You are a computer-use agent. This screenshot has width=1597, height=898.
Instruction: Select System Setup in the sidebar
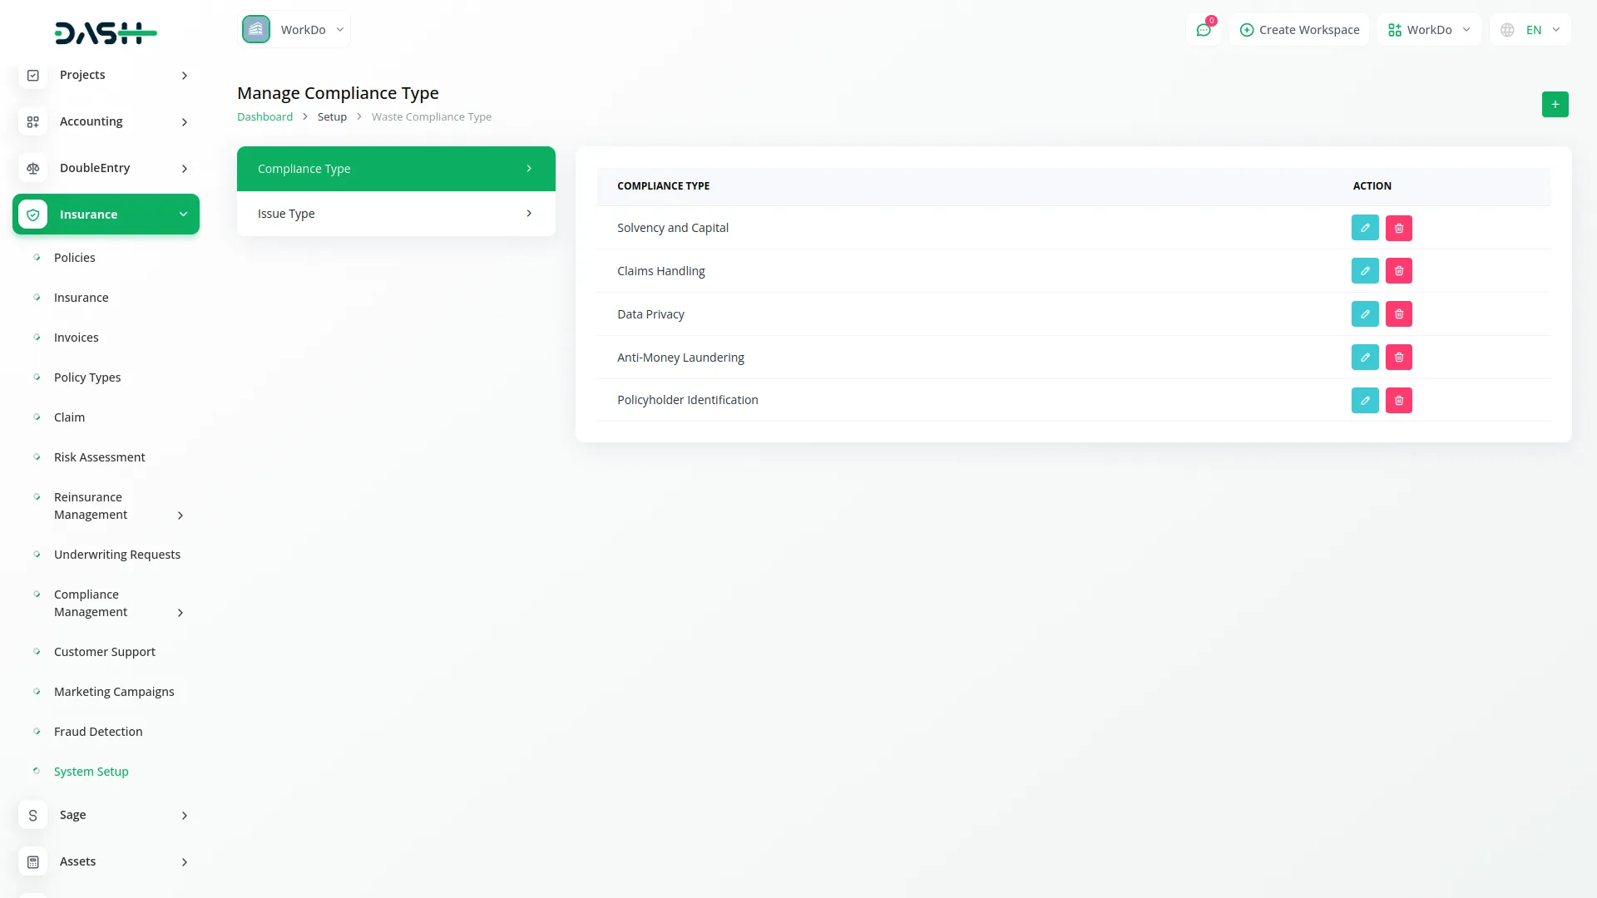point(91,771)
